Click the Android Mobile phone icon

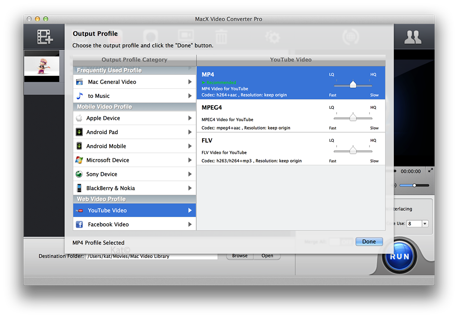tap(79, 146)
